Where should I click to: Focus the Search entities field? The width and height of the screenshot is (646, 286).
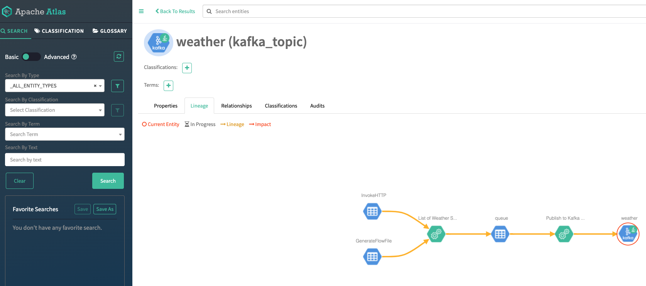point(424,11)
